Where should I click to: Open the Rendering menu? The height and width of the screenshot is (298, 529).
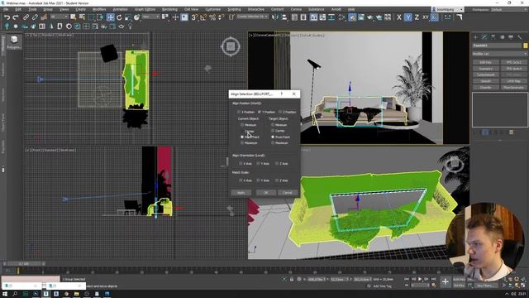pyautogui.click(x=169, y=9)
